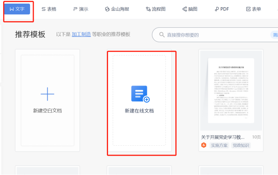Open the 演示 tab

[81, 9]
